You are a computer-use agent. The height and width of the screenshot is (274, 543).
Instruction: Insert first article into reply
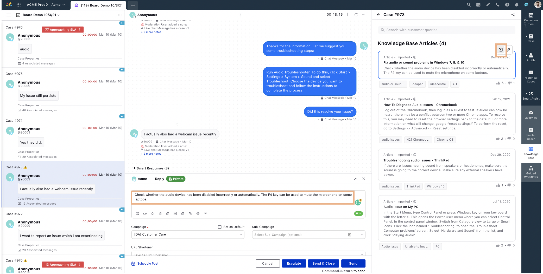click(x=501, y=50)
